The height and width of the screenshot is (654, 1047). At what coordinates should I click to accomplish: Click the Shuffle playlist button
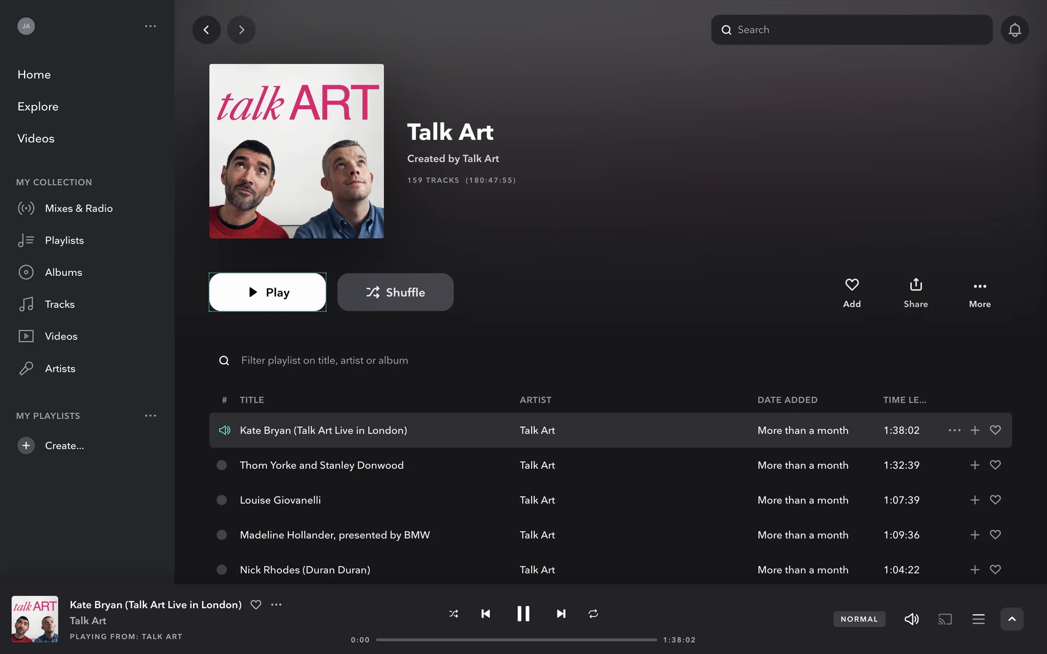pyautogui.click(x=395, y=292)
